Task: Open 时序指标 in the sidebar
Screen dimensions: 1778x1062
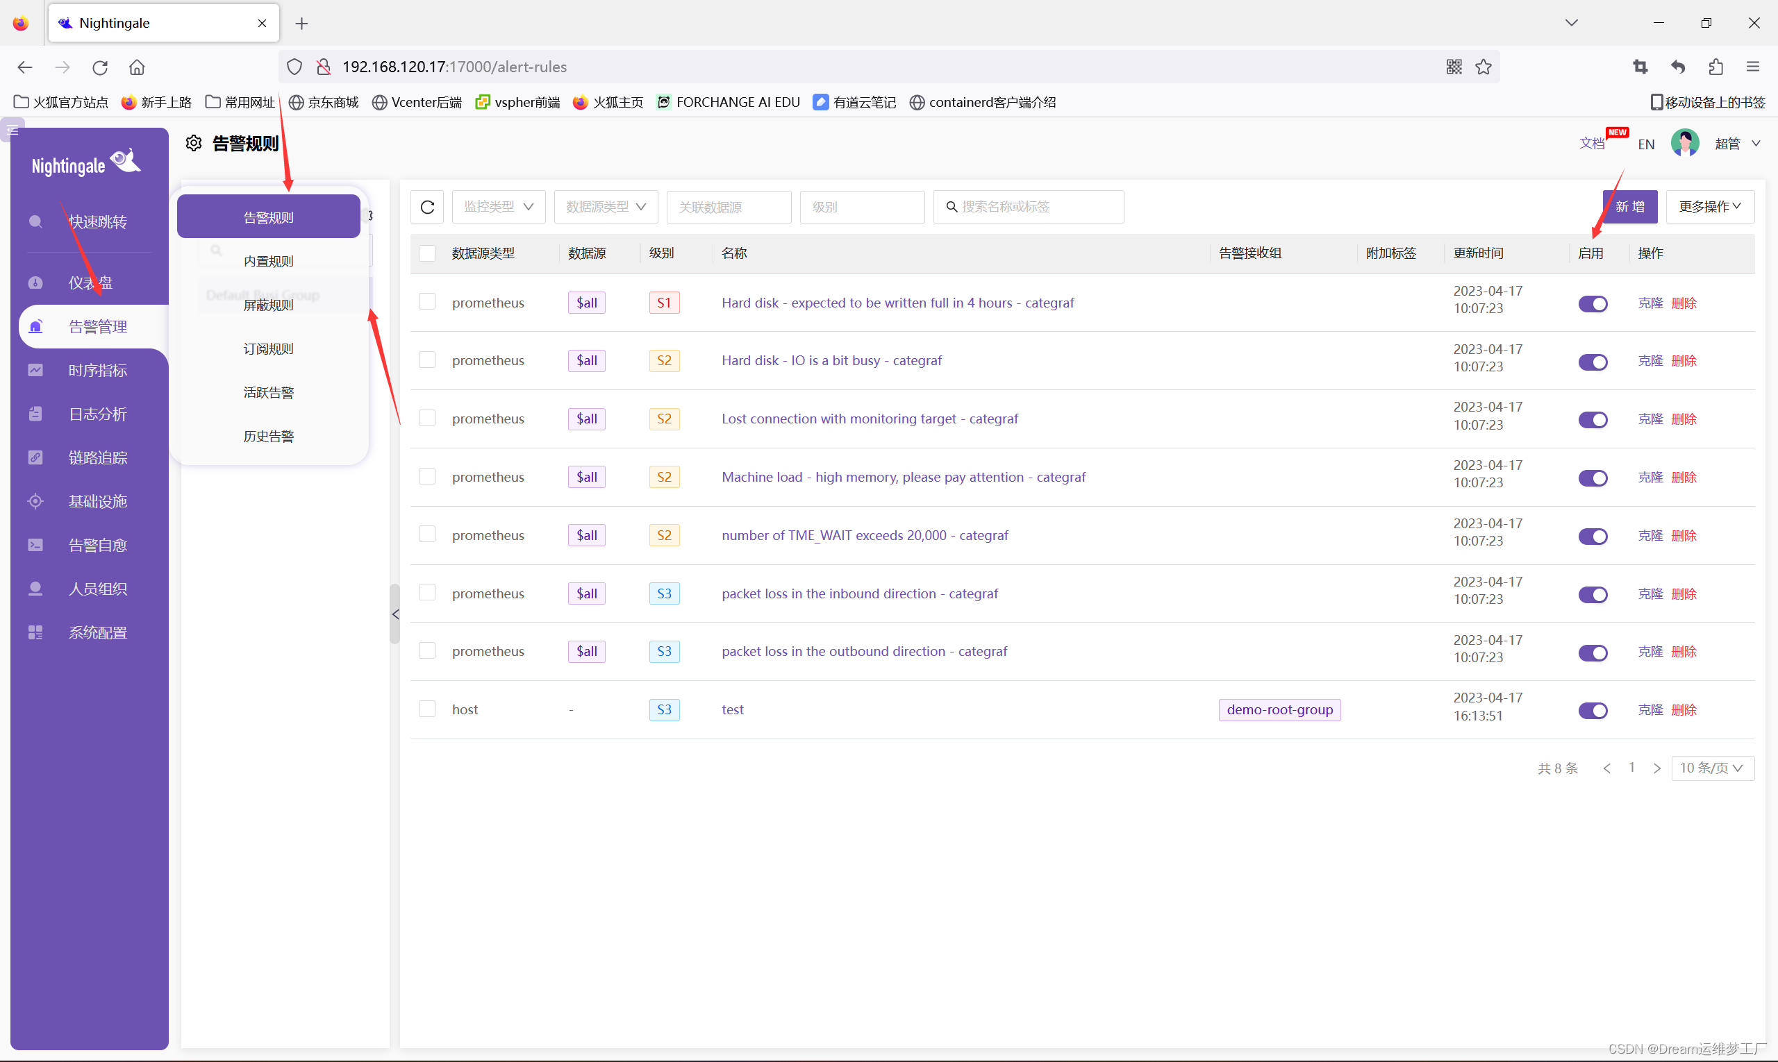Action: [97, 370]
